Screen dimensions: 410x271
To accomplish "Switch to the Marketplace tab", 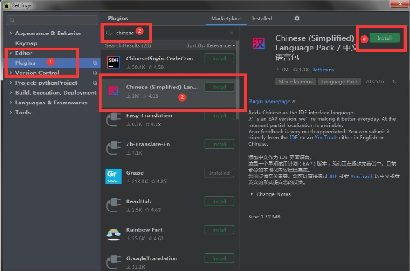I will tap(226, 18).
